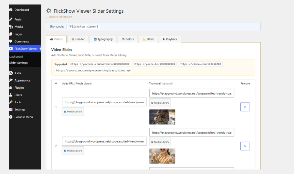
Task: Switch to the Videos tab
Action: click(x=56, y=39)
